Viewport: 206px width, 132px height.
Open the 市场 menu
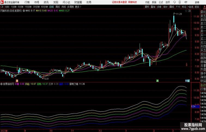(x=37, y=2)
